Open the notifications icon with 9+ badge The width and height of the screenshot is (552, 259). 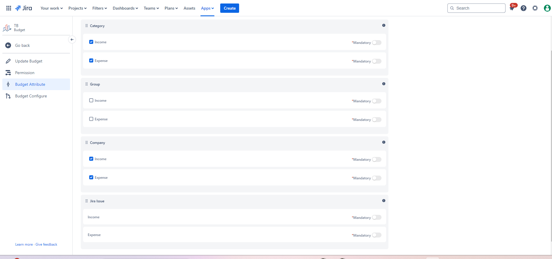[x=512, y=8]
